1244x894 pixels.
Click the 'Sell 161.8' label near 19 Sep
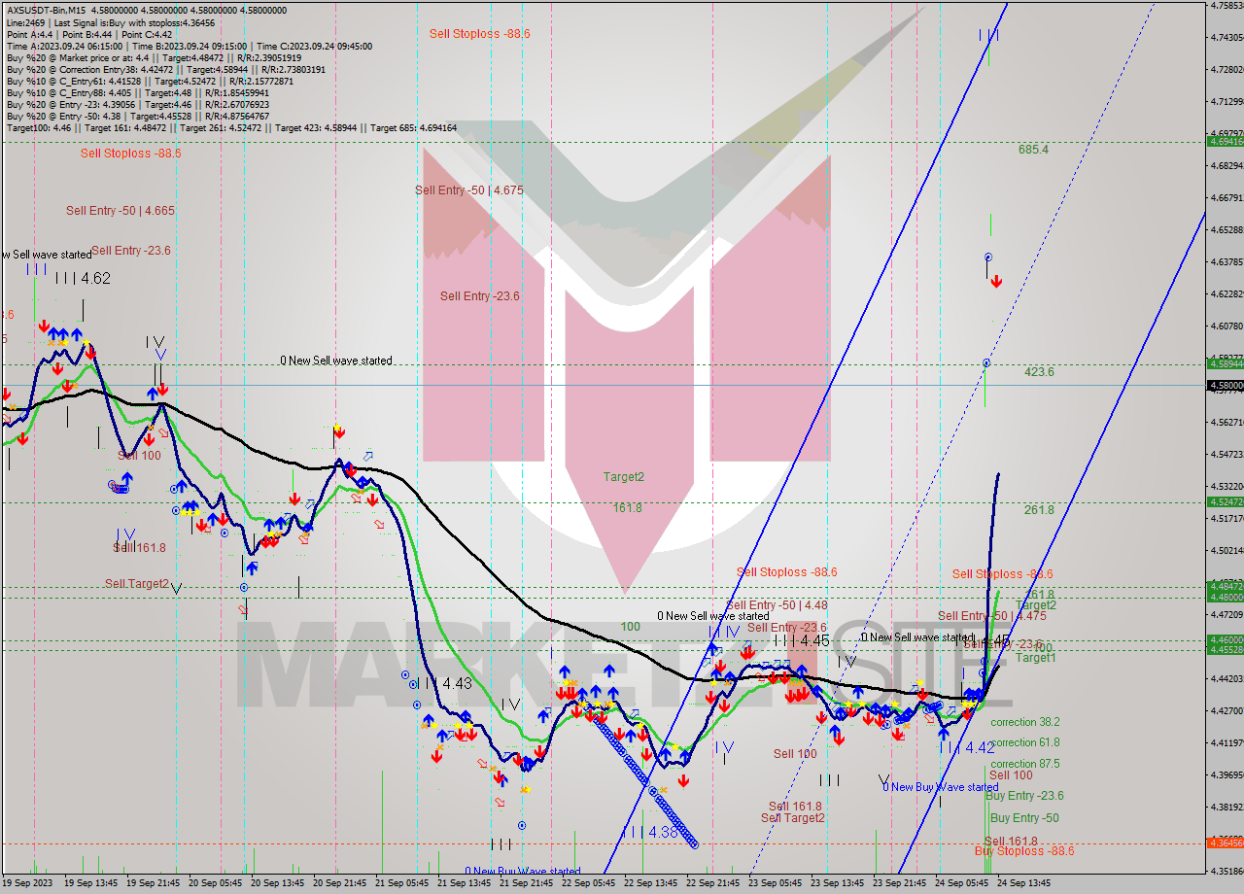click(x=139, y=548)
